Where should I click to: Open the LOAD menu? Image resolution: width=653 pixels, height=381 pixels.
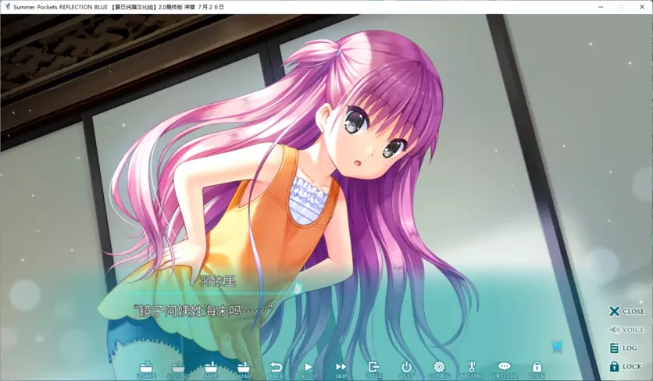pyautogui.click(x=244, y=370)
